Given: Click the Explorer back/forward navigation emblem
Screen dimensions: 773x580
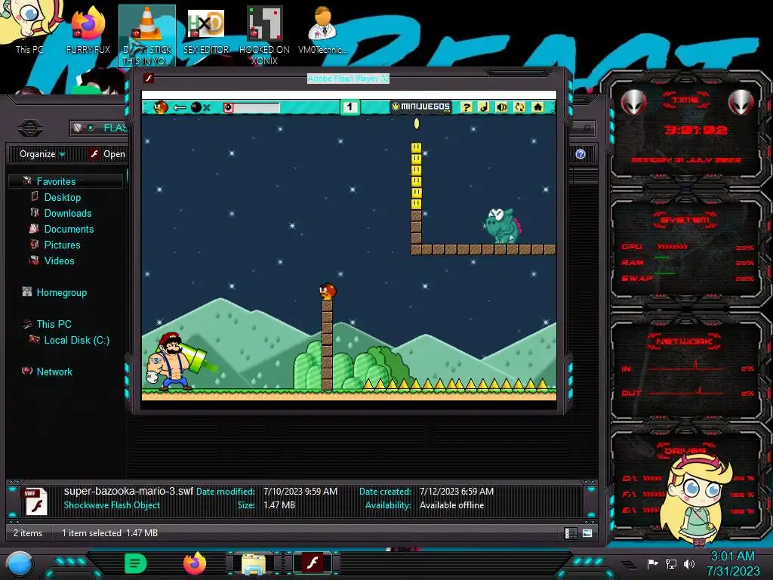Looking at the screenshot, I should pyautogui.click(x=30, y=128).
